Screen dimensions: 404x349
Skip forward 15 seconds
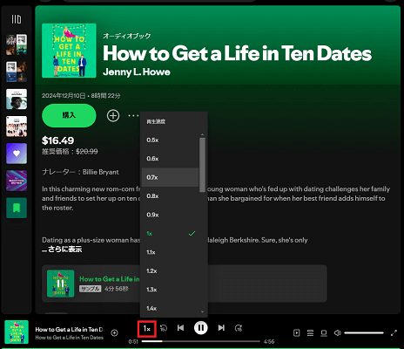239,328
